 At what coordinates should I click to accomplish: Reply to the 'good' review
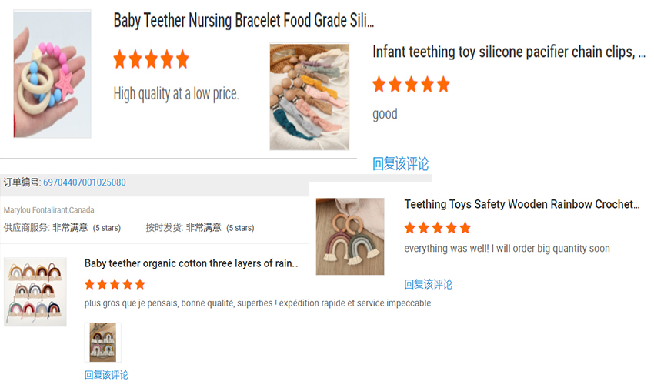coord(401,163)
